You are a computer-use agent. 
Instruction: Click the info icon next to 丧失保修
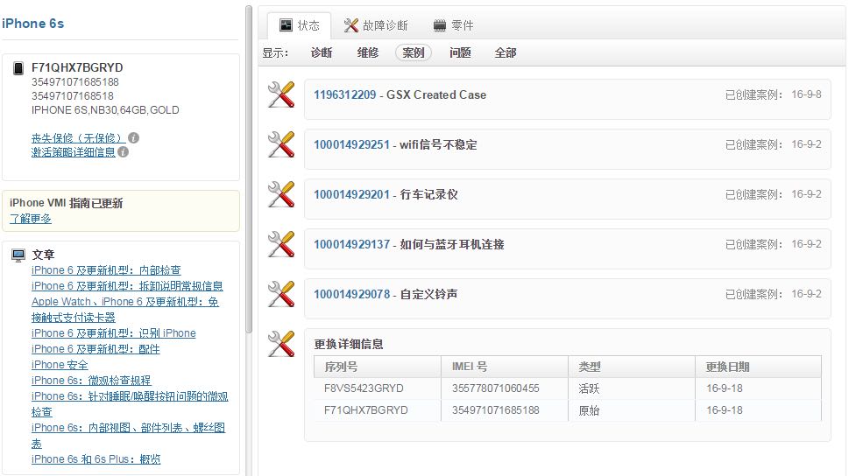click(x=134, y=138)
